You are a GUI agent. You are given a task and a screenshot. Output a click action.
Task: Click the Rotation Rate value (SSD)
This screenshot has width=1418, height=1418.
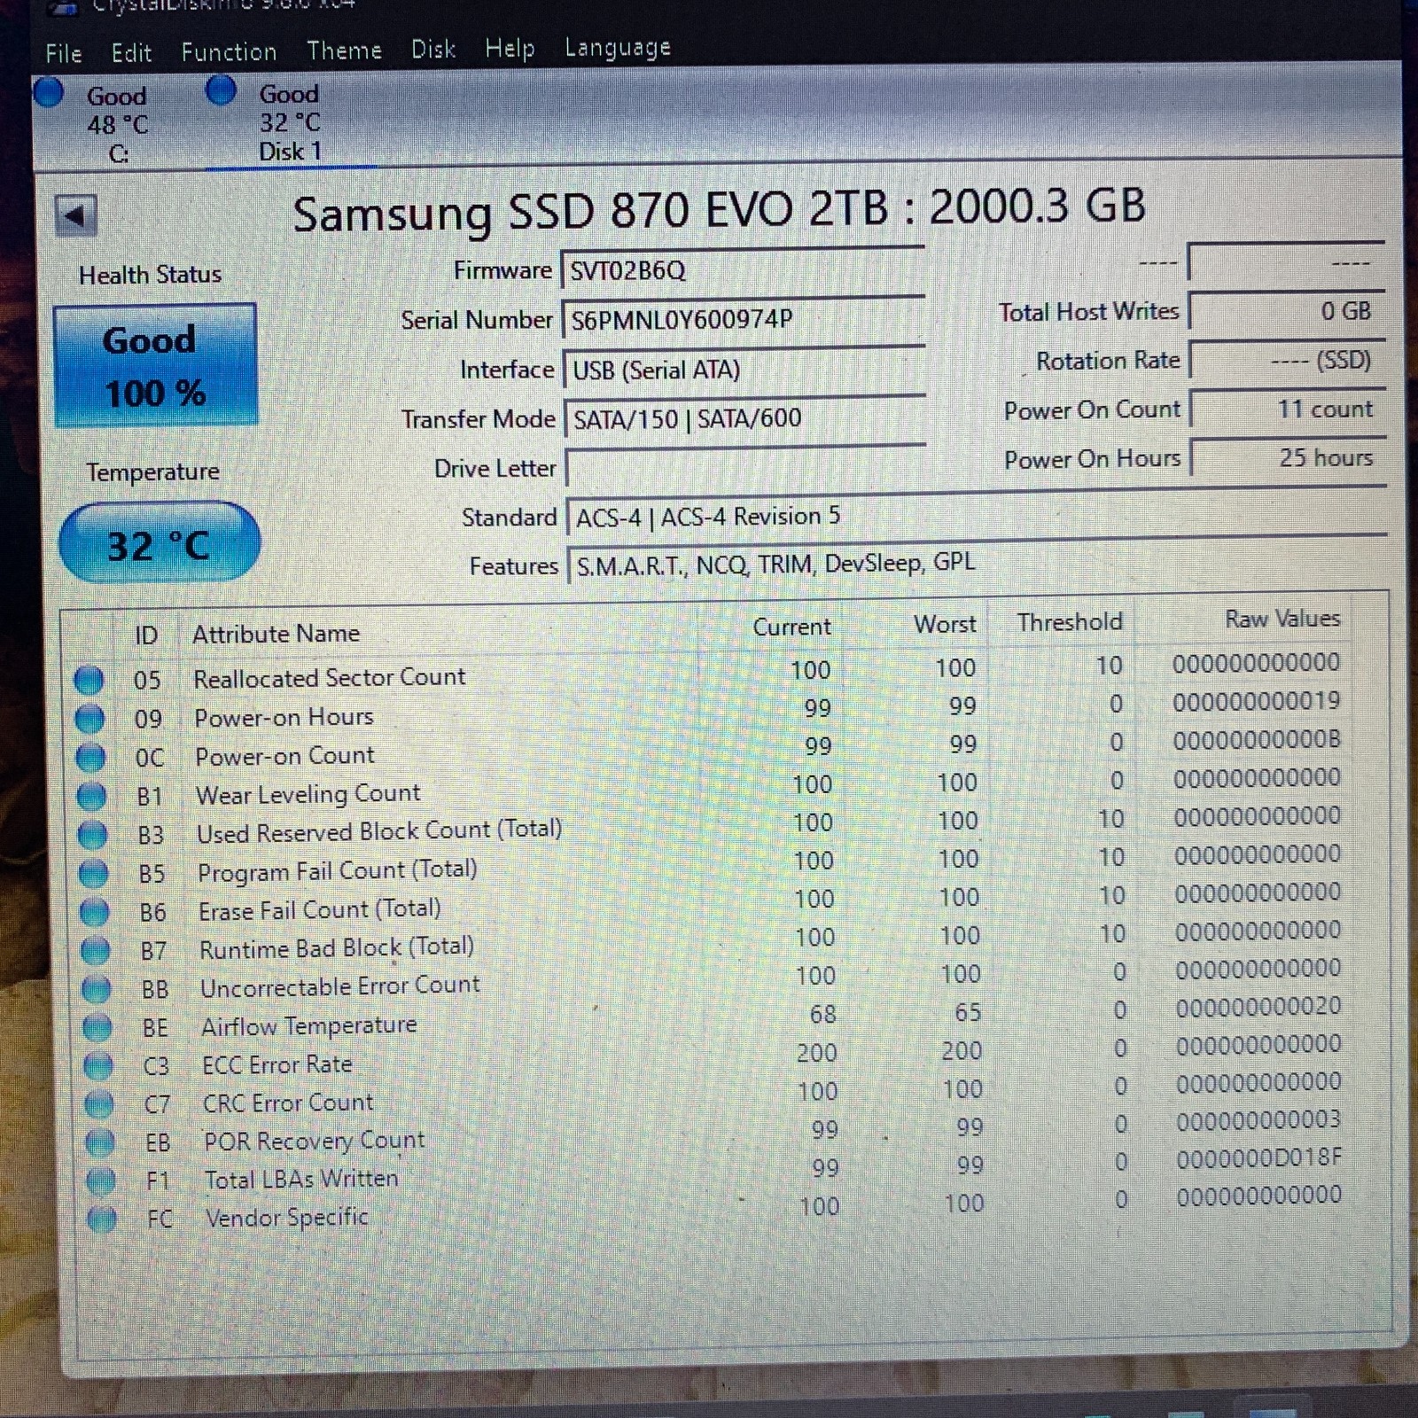(x=1287, y=360)
